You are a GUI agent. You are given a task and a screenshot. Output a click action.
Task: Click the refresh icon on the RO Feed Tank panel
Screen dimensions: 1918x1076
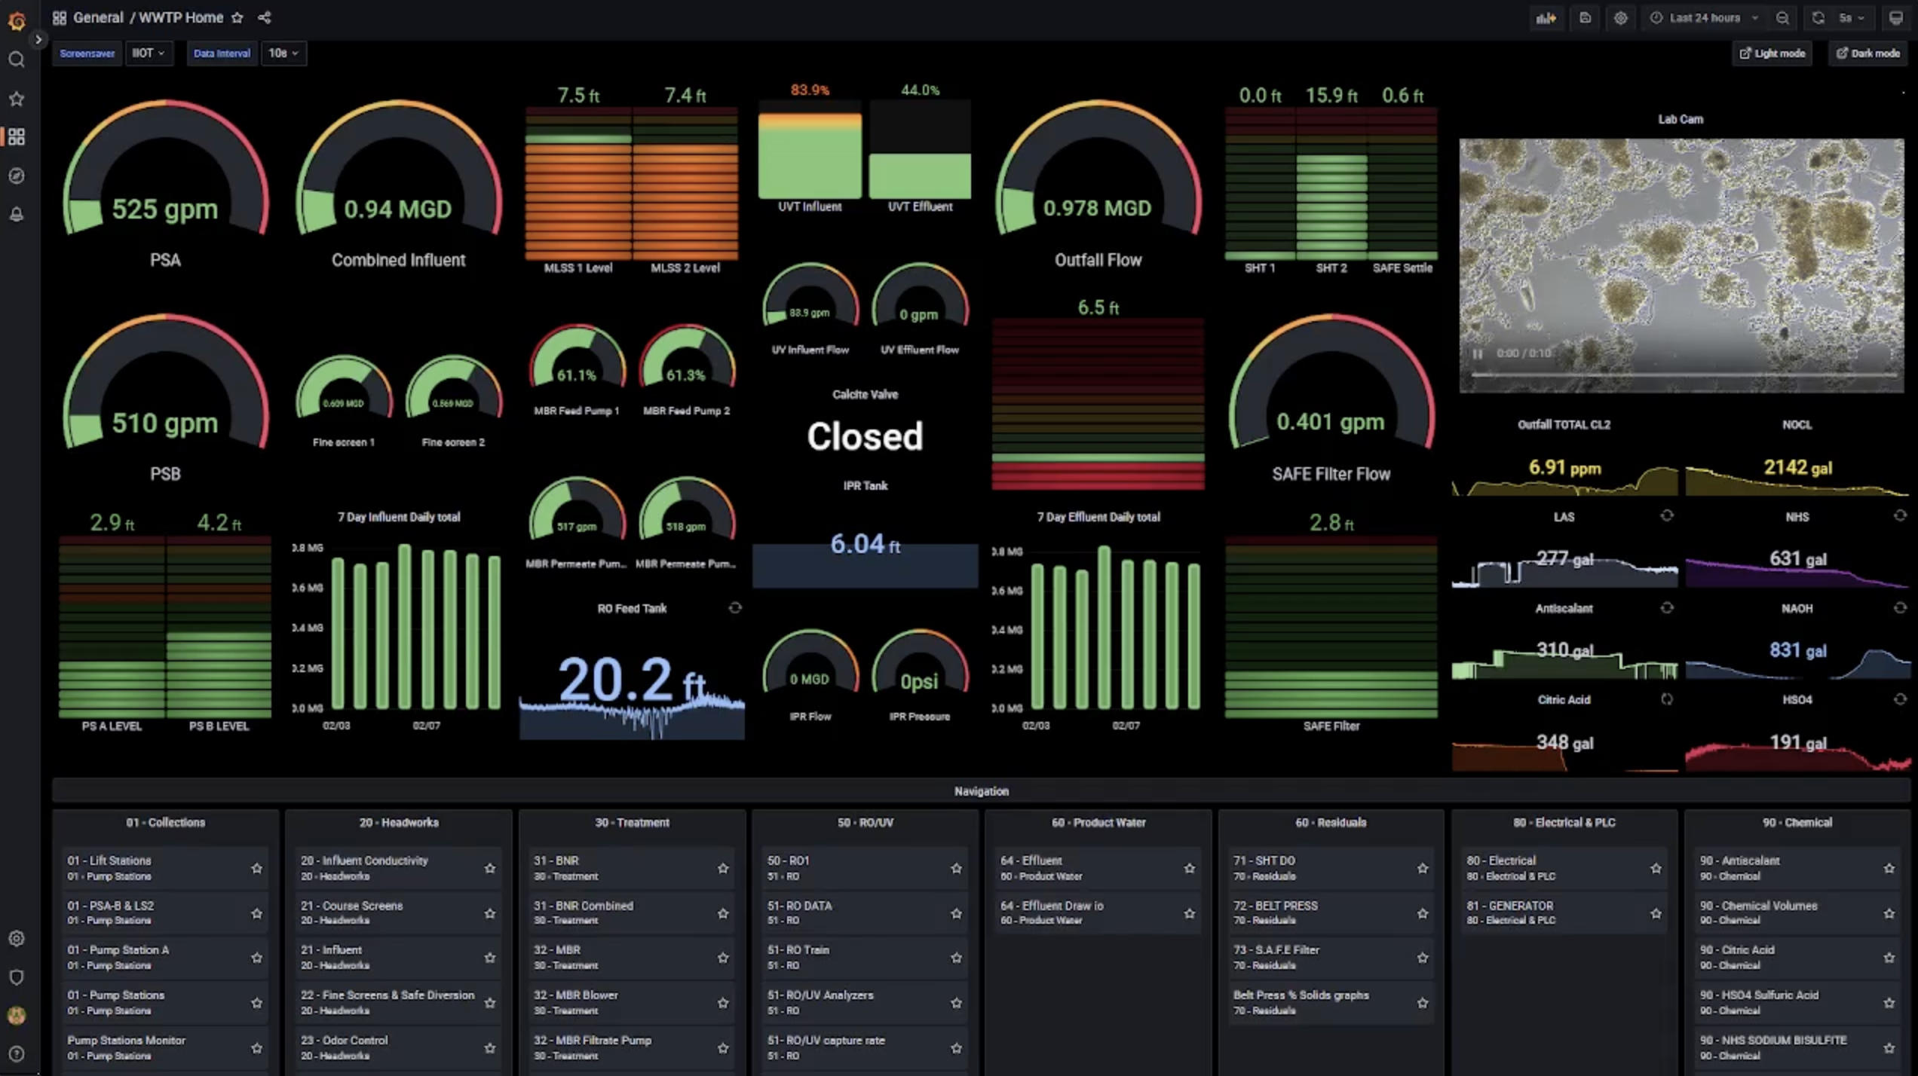point(735,607)
